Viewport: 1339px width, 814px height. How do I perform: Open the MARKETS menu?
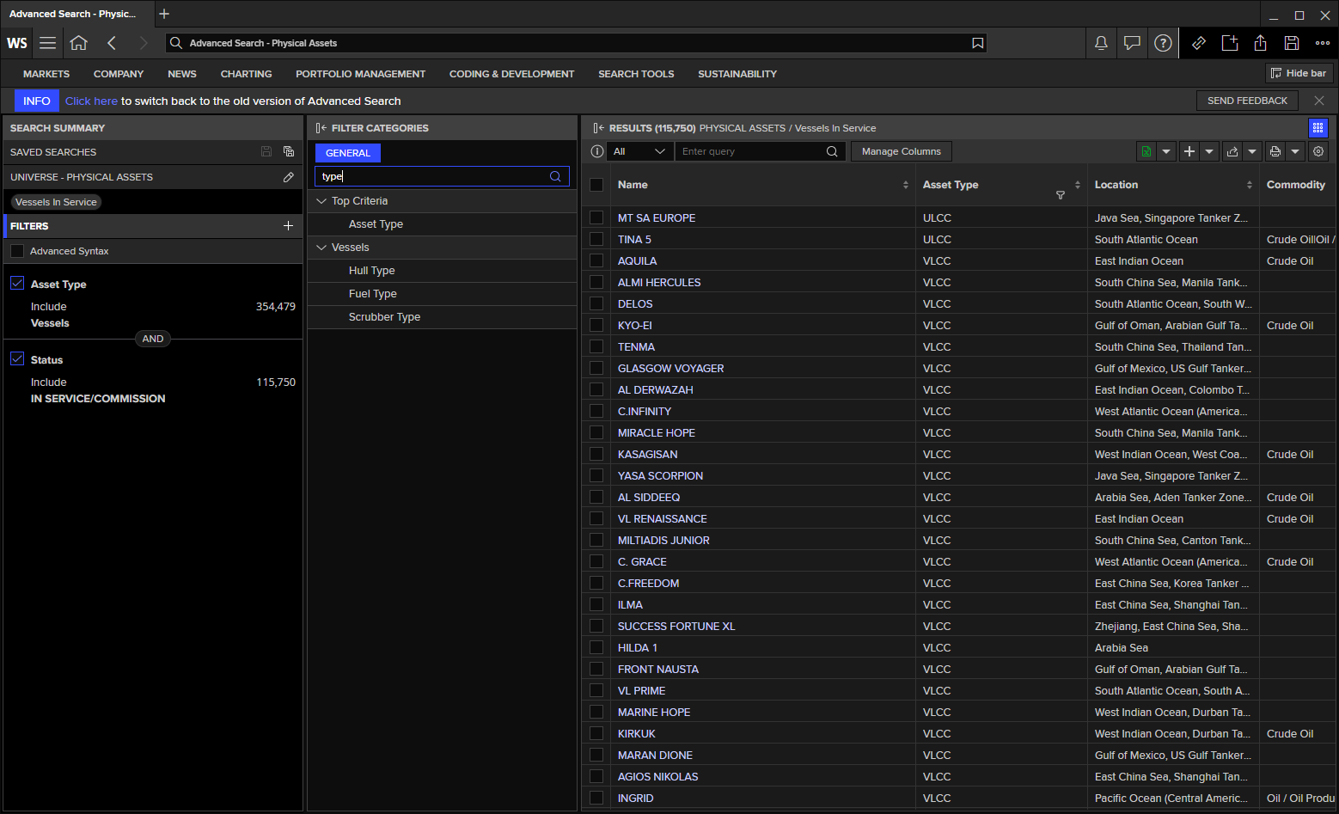click(x=46, y=74)
